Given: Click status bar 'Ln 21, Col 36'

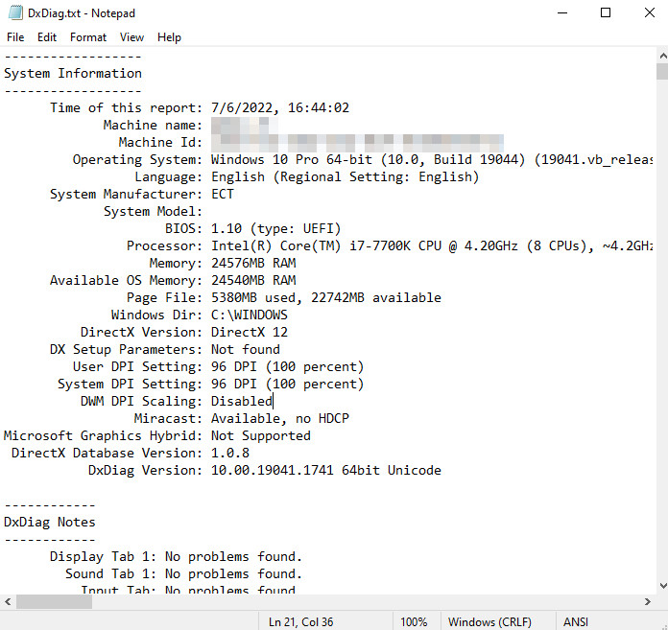Looking at the screenshot, I should pyautogui.click(x=300, y=622).
